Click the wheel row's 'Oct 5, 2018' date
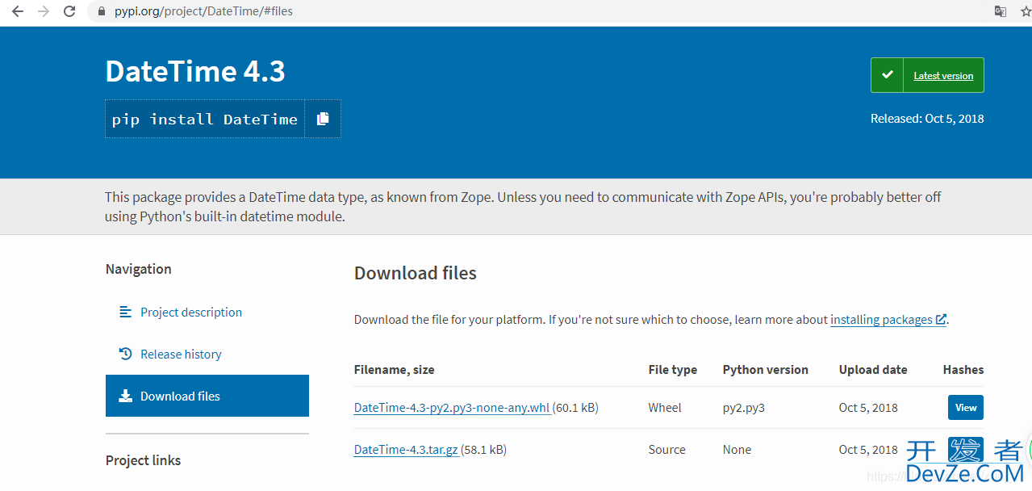This screenshot has height=491, width=1032. [x=868, y=408]
